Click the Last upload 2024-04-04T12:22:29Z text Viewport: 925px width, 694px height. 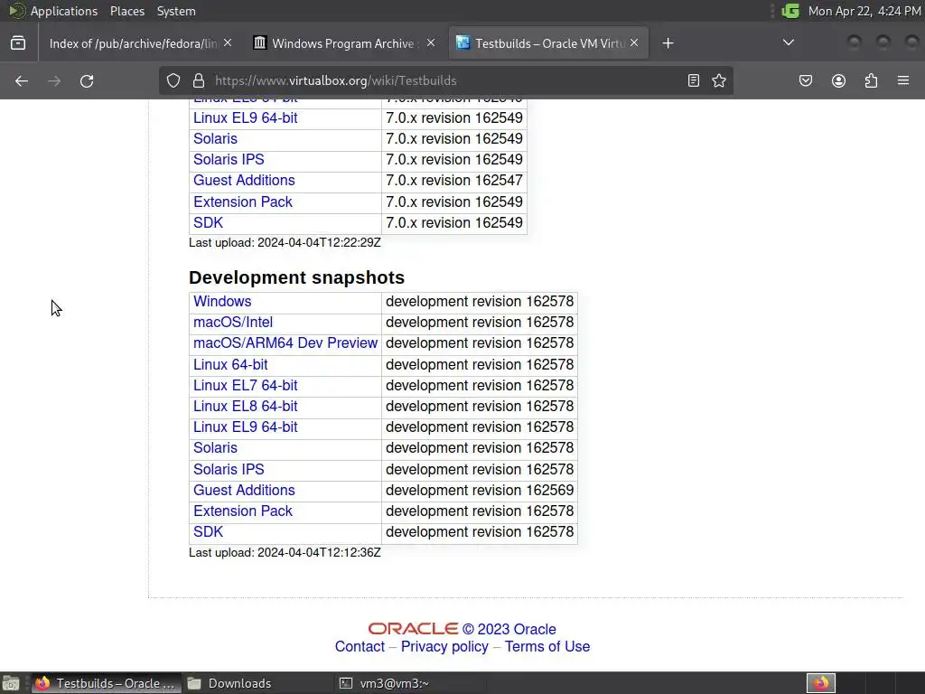[x=285, y=242]
